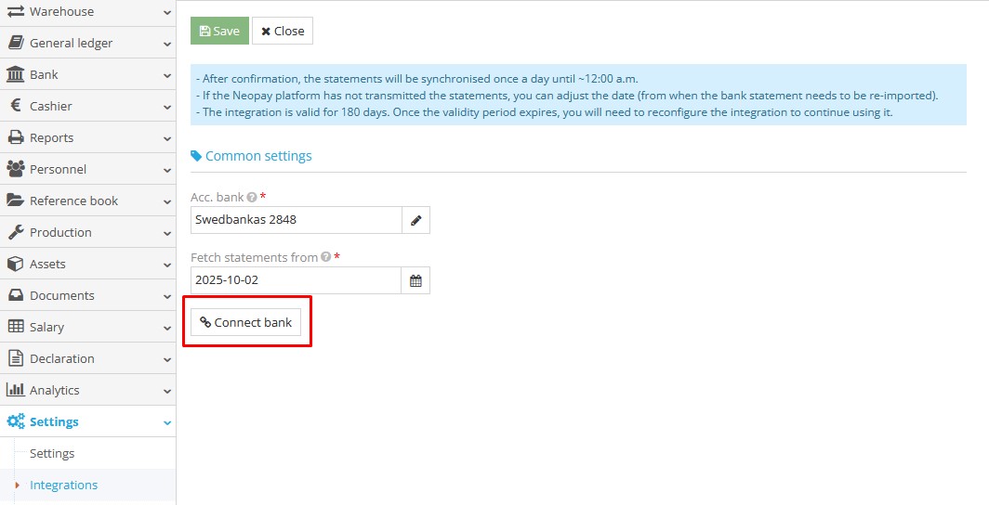Click the Production wrench icon
Screen dimensions: 989x505
tap(16, 232)
